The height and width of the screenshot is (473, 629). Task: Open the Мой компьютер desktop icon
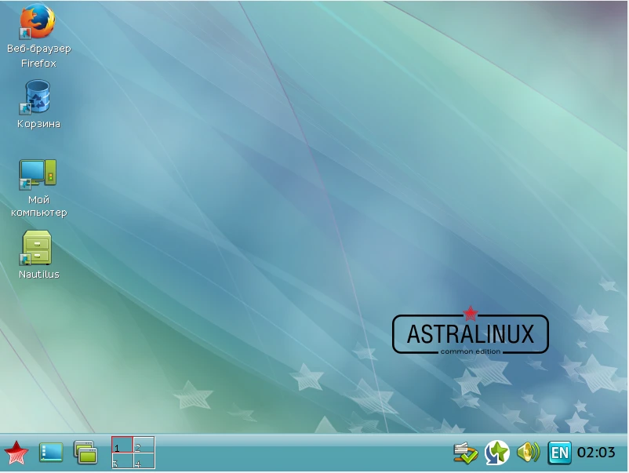38,174
